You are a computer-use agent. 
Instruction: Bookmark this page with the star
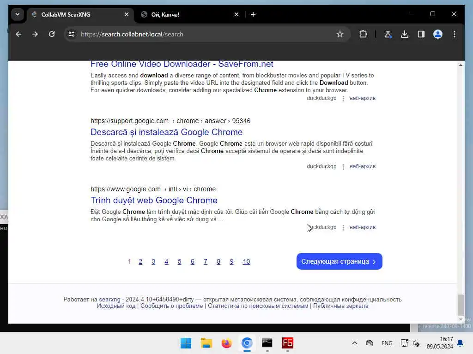340,34
